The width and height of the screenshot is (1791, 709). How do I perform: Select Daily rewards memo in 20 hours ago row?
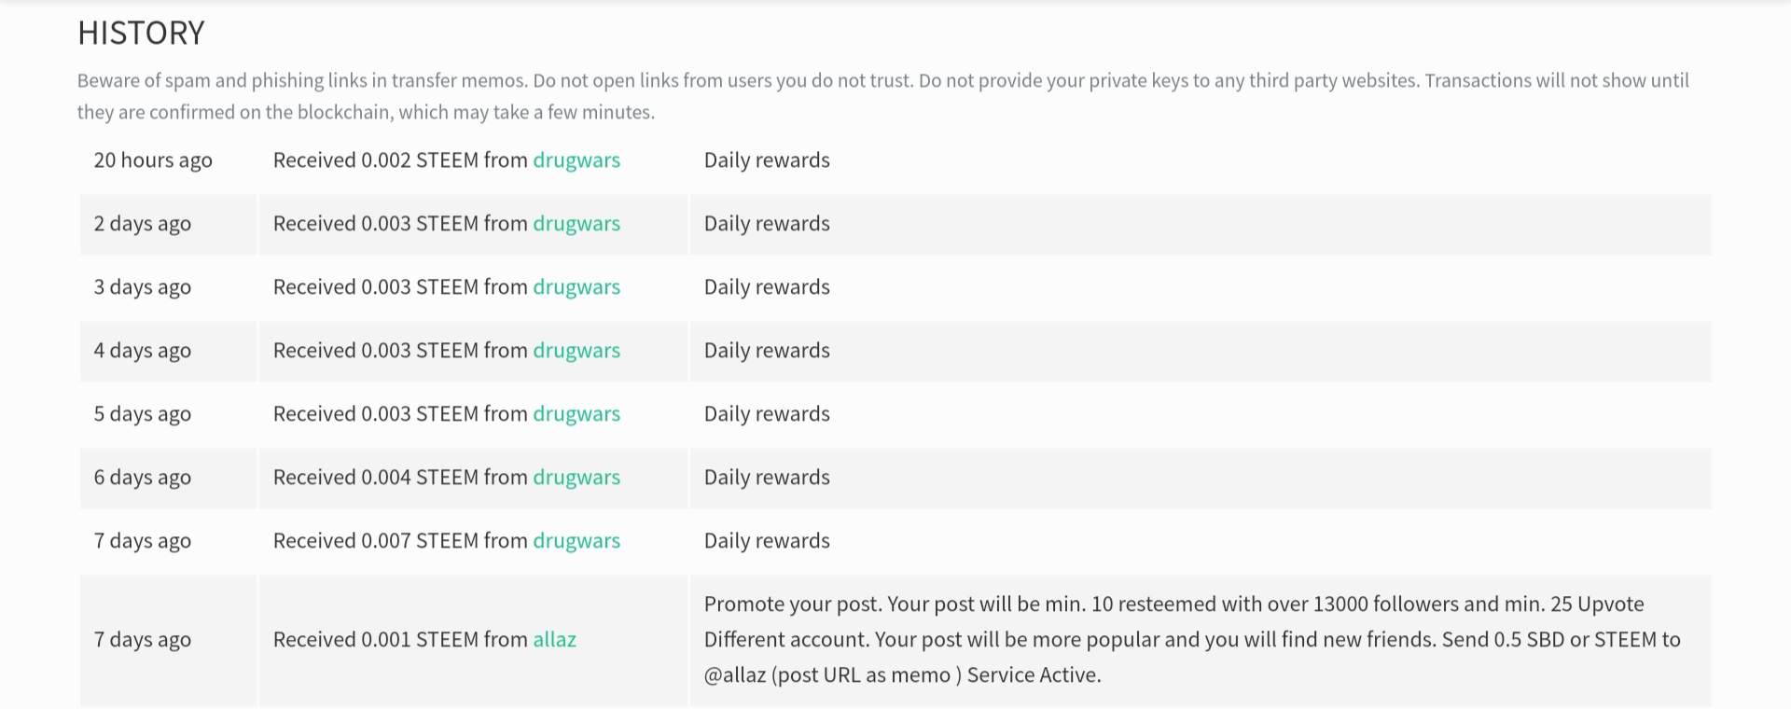pos(766,160)
